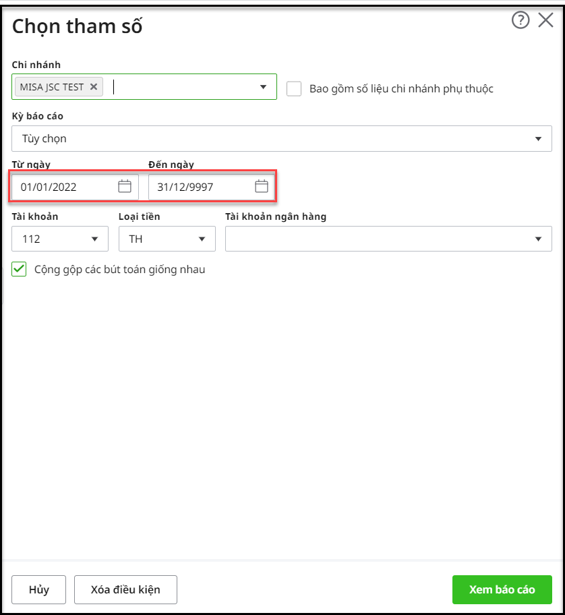This screenshot has width=565, height=615.
Task: Close the Chọn tham số dialog
Action: click(545, 21)
